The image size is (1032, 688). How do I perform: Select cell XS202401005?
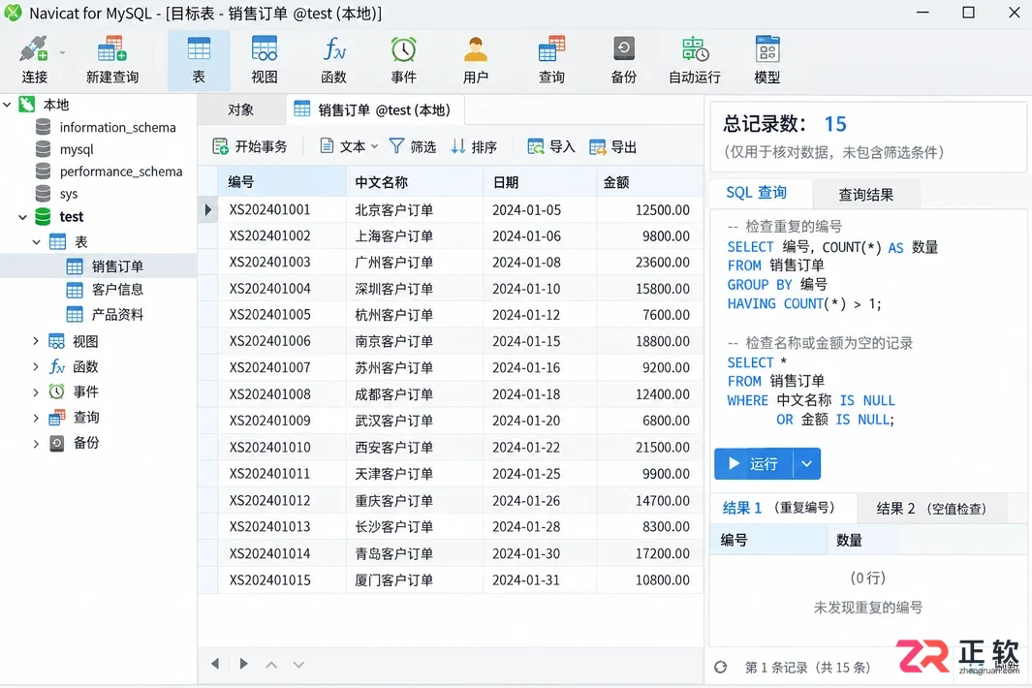282,315
